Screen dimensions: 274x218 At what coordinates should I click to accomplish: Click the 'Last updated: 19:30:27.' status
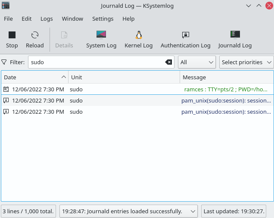[x=234, y=211]
